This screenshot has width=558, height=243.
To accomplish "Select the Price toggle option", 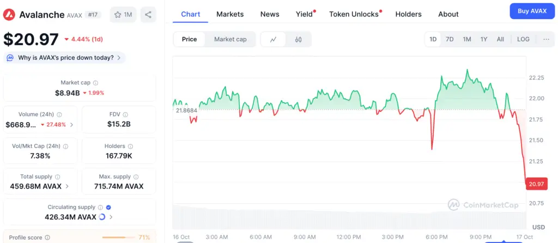I will (x=190, y=39).
